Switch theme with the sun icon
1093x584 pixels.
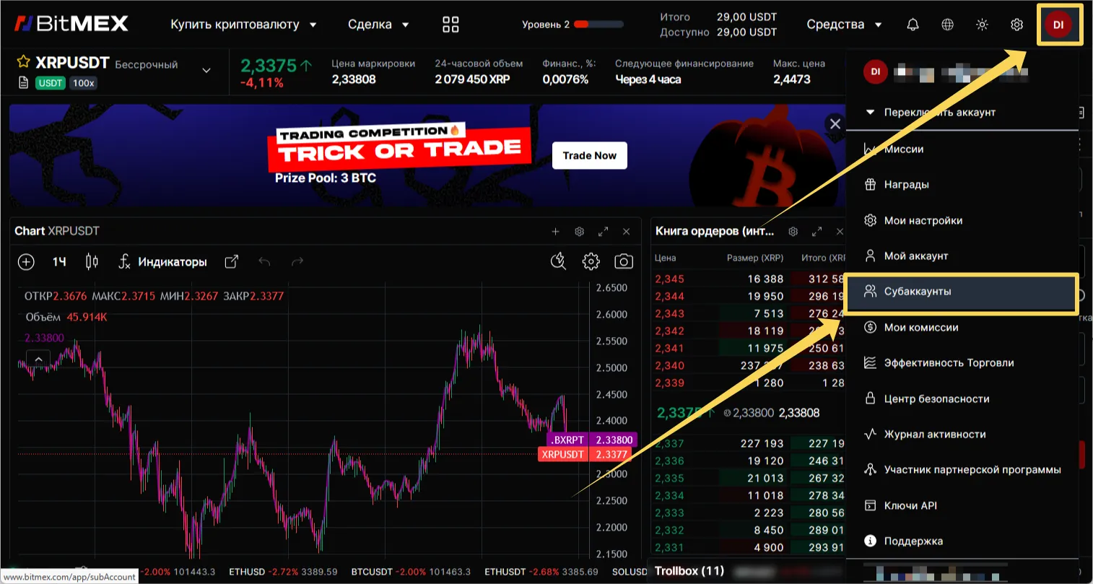pyautogui.click(x=982, y=24)
